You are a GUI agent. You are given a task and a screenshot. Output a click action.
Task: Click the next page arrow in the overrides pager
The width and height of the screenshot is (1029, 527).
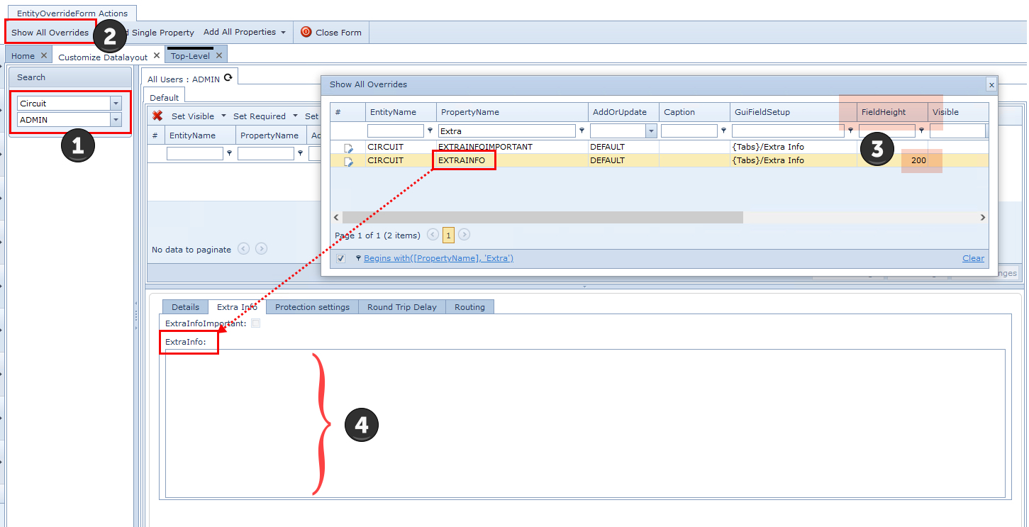[x=465, y=235]
